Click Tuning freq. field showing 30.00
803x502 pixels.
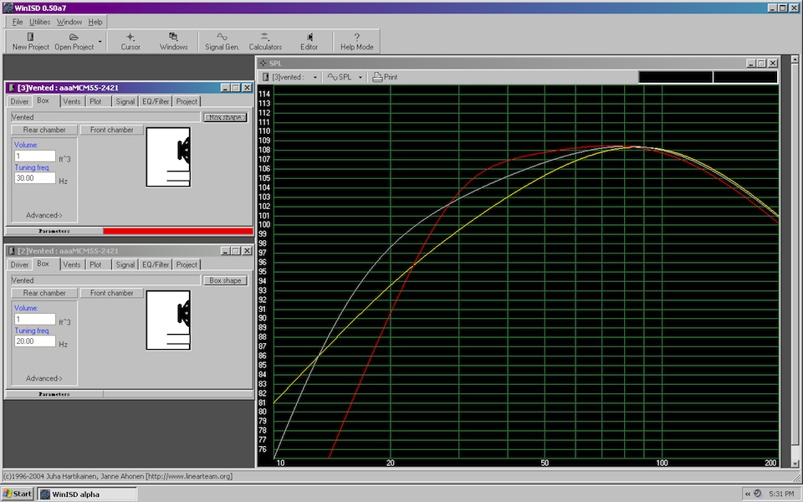35,178
